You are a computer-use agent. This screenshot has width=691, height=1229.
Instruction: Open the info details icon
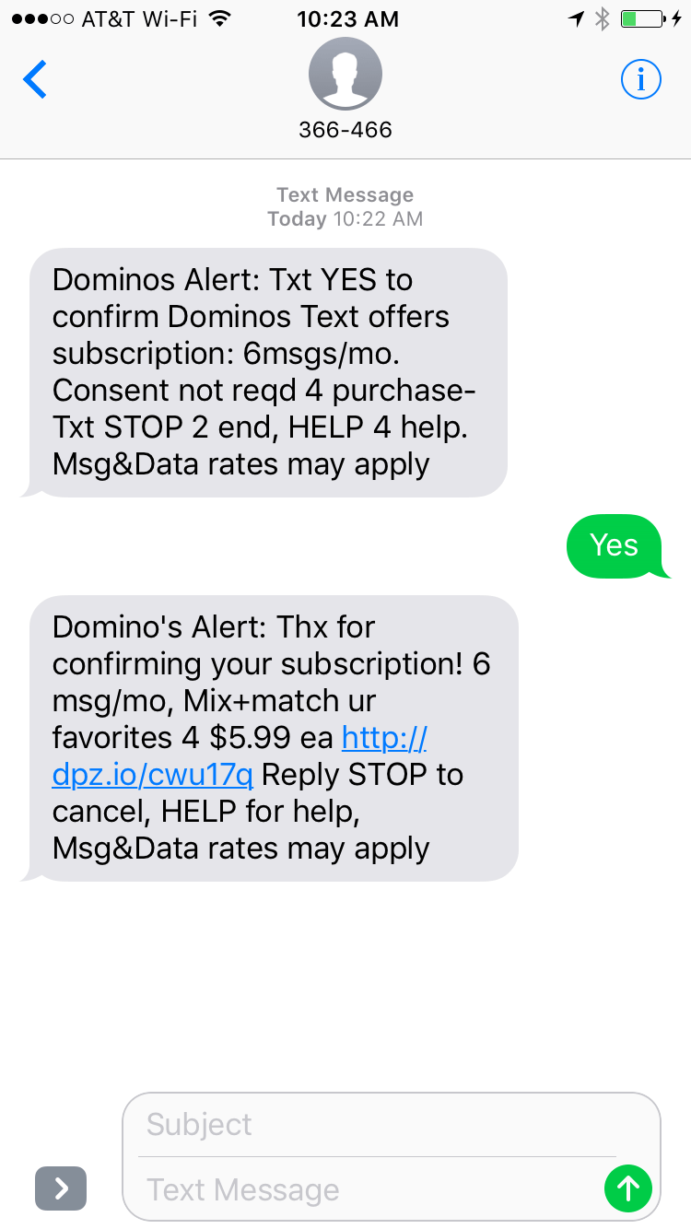[x=640, y=80]
